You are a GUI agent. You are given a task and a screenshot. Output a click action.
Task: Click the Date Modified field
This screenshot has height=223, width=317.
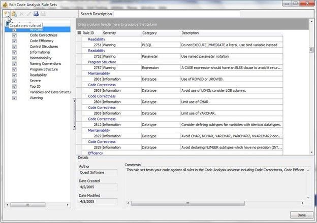pyautogui.click(x=98, y=201)
